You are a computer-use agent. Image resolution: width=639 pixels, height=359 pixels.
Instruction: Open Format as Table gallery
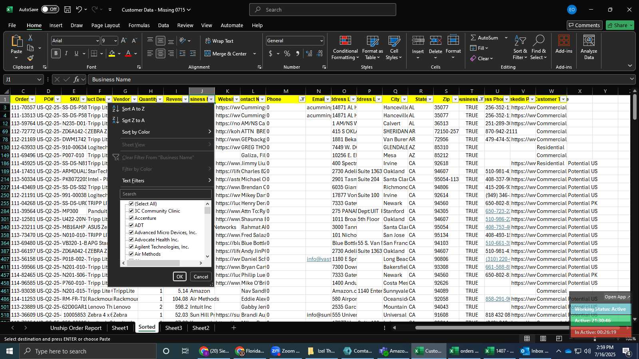[x=372, y=48]
